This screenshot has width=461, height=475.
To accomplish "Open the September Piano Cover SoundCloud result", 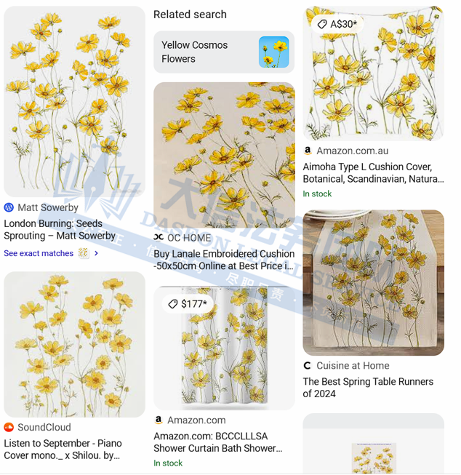I will pyautogui.click(x=63, y=450).
